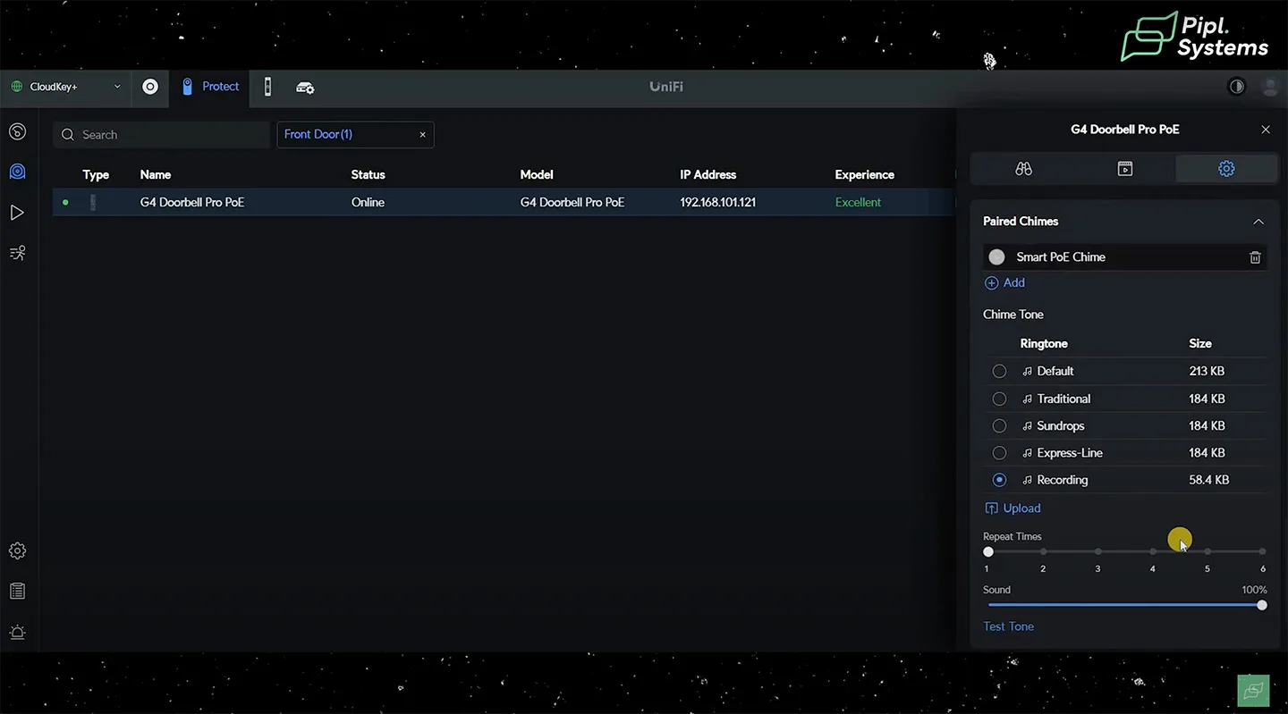Open the detections icon in sidebar
1288x714 pixels.
coord(17,253)
